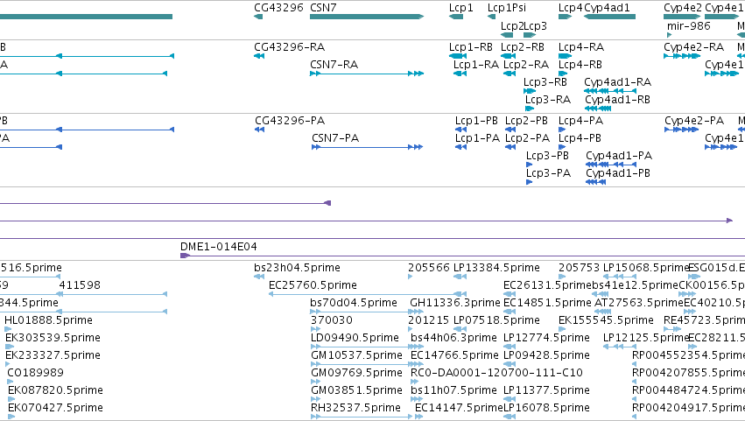This screenshot has width=745, height=421.
Task: Click the CG43296 gene label
Action: point(278,8)
